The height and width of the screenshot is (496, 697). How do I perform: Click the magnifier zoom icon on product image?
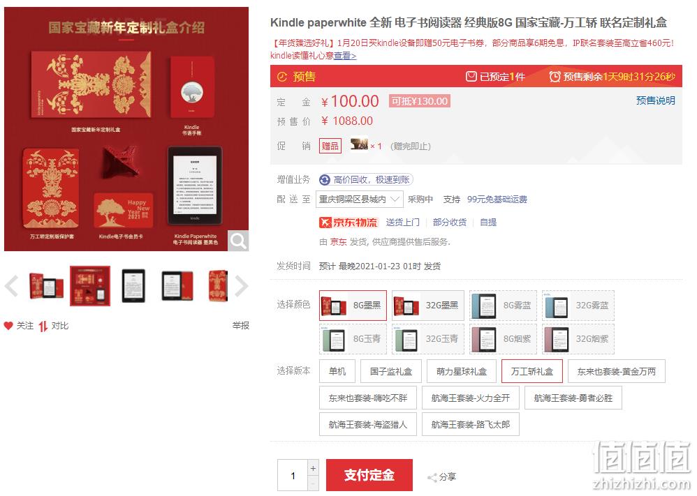pos(238,241)
